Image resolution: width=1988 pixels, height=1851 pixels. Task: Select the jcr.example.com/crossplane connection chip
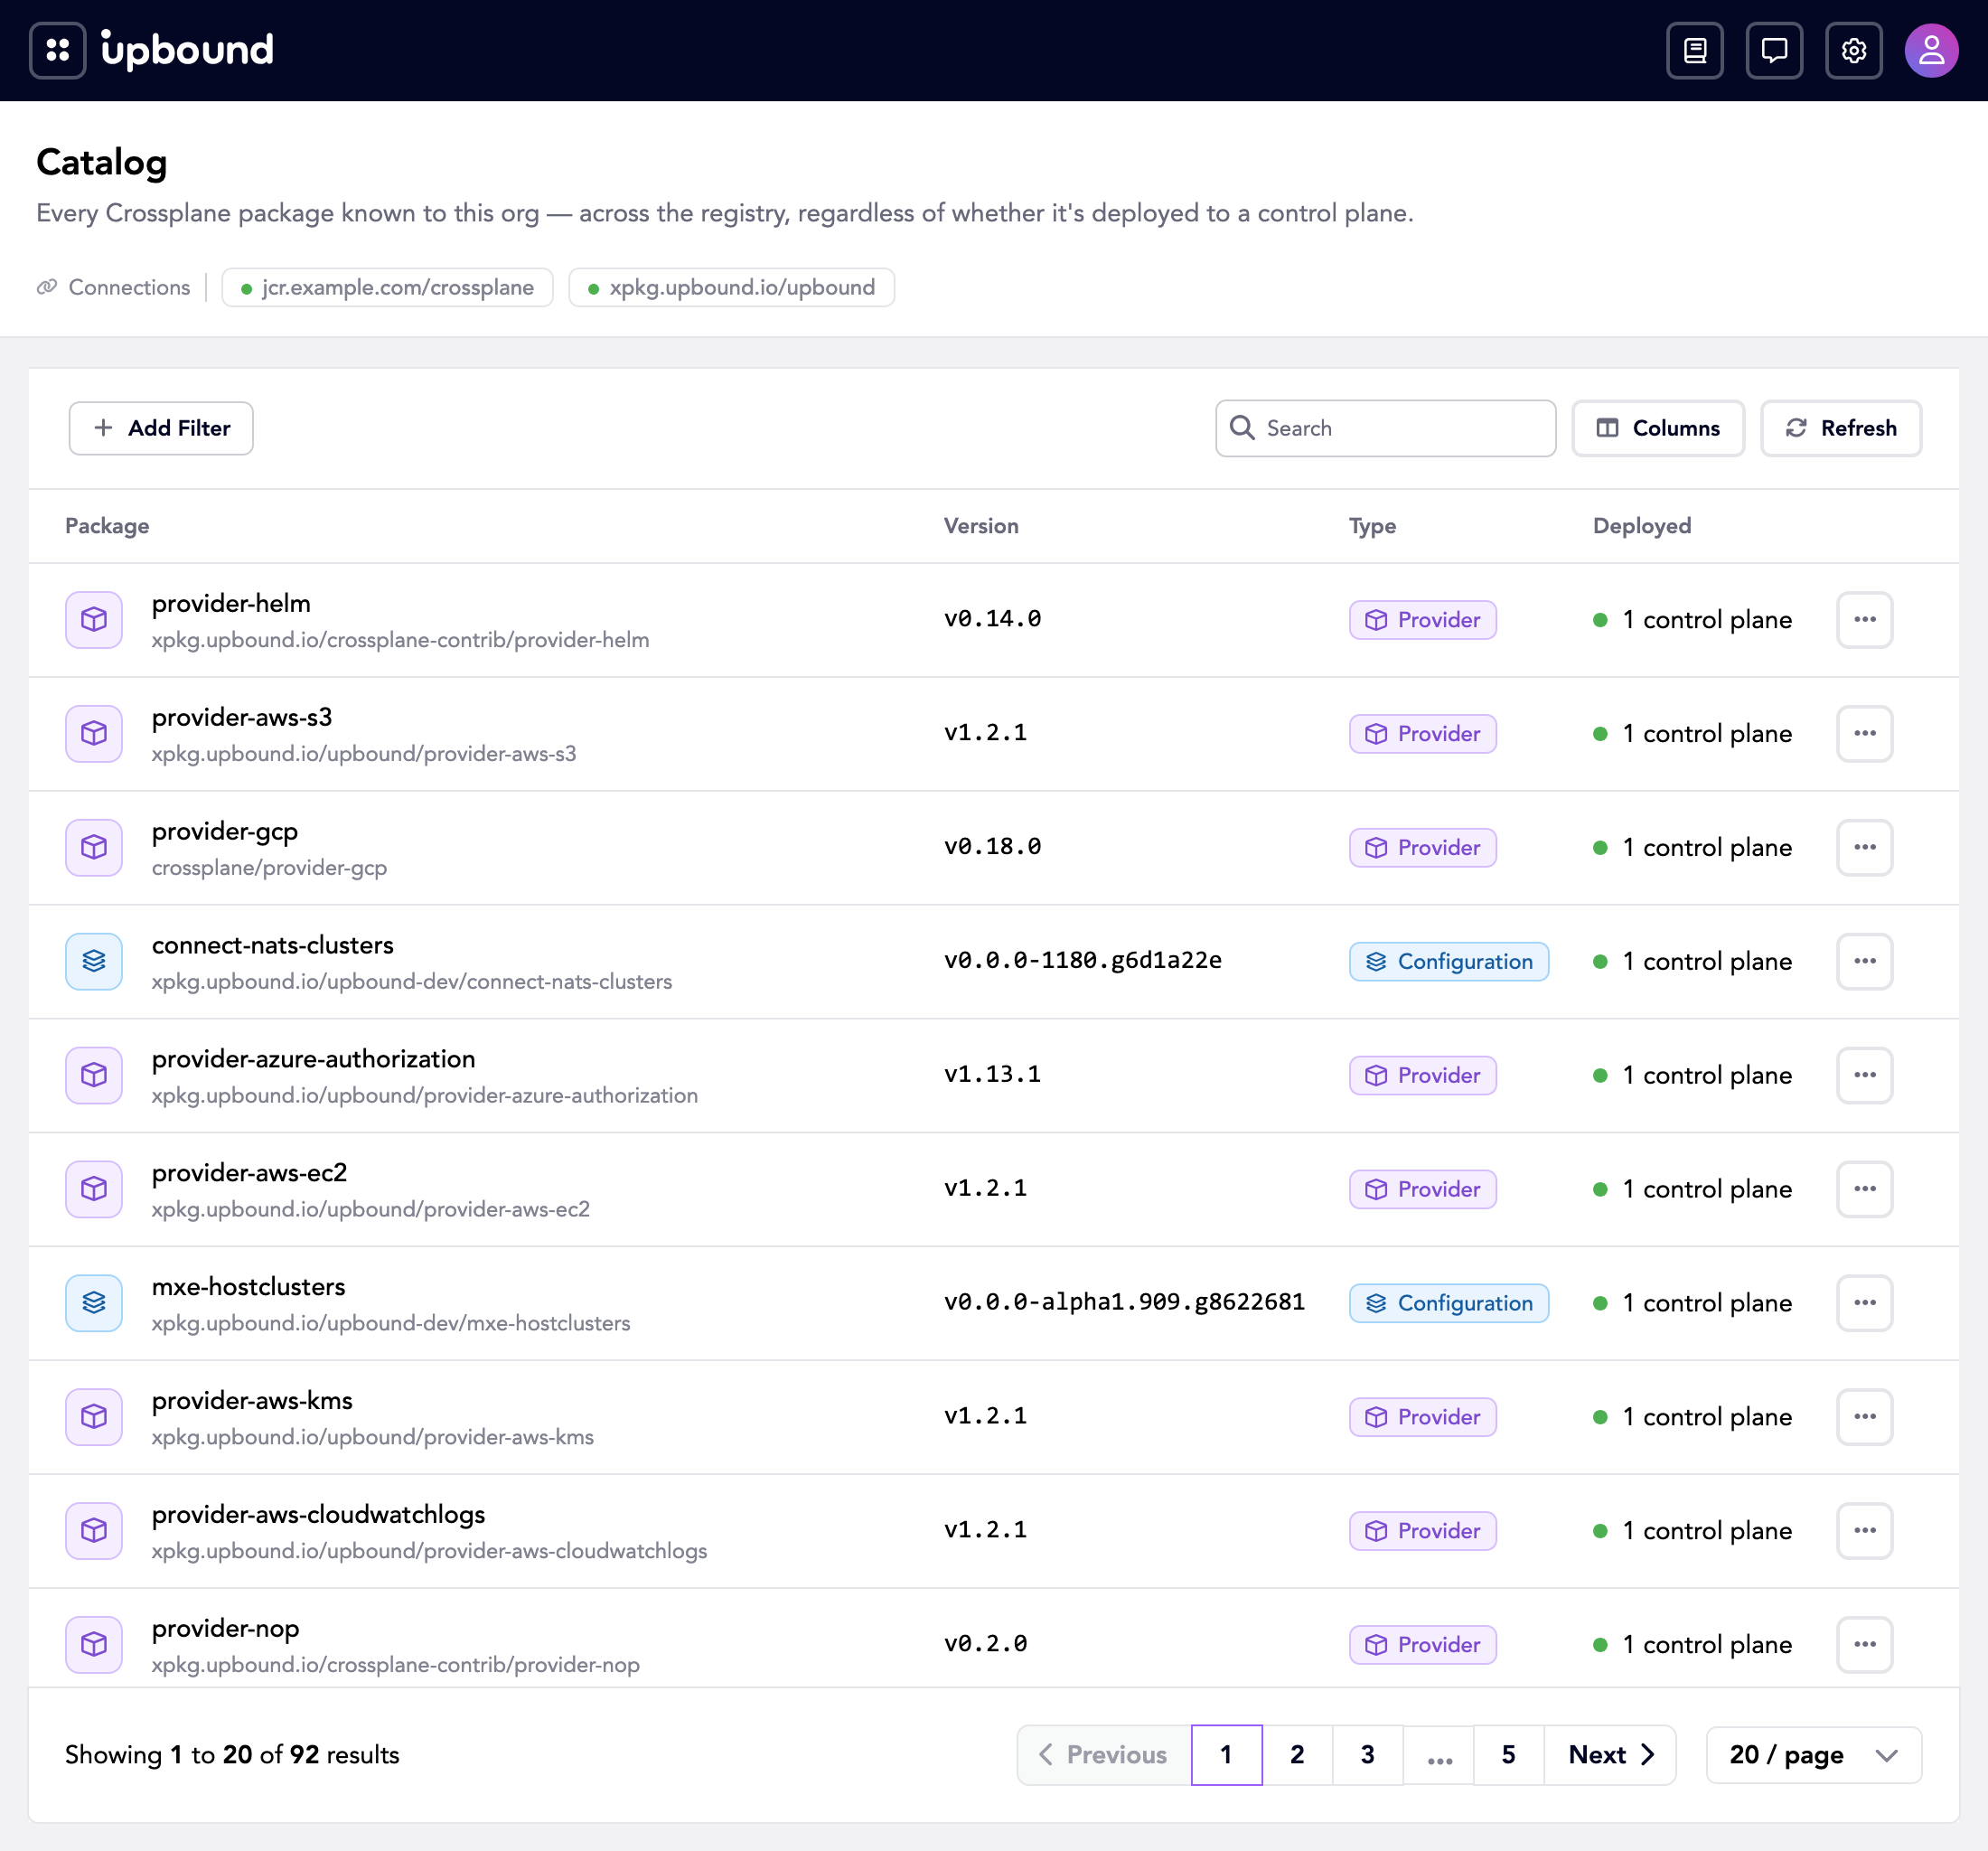click(387, 288)
